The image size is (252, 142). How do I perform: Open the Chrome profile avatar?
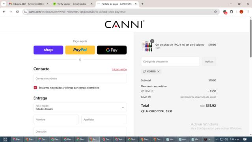point(241,12)
